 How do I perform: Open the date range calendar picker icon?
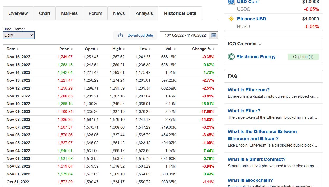(x=214, y=35)
